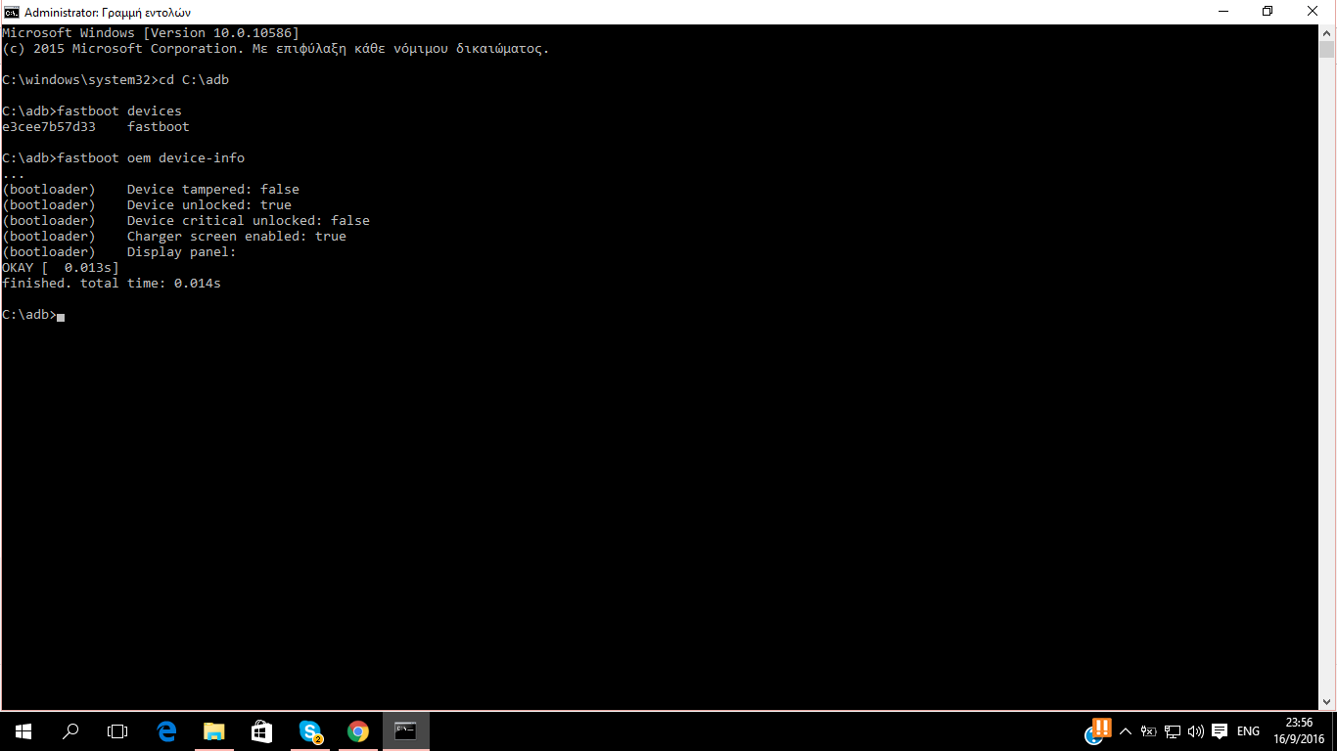Restore down the Command Prompt window
The image size is (1337, 751).
coord(1268,12)
